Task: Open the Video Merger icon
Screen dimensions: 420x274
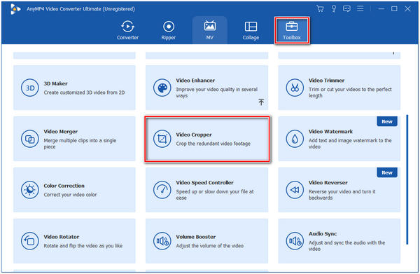Action: click(29, 139)
